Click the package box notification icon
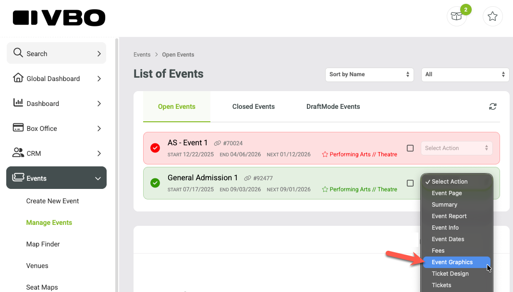The image size is (513, 292). point(456,16)
